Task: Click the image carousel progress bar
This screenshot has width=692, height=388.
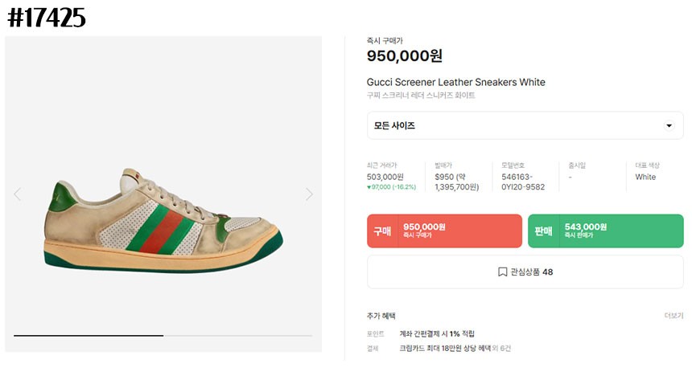Action: pos(163,336)
